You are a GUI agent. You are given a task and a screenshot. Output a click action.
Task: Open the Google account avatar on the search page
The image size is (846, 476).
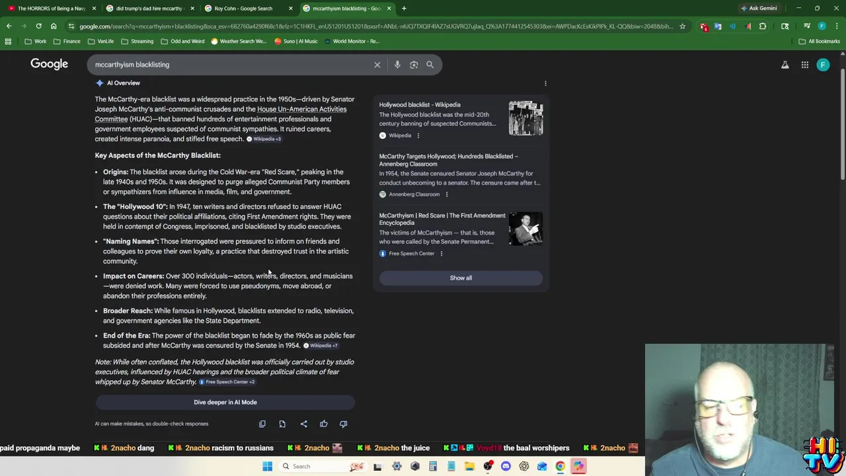tap(823, 65)
